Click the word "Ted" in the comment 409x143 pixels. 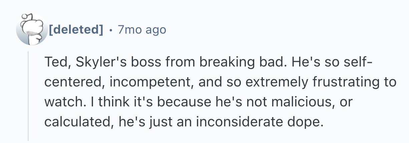[54, 62]
